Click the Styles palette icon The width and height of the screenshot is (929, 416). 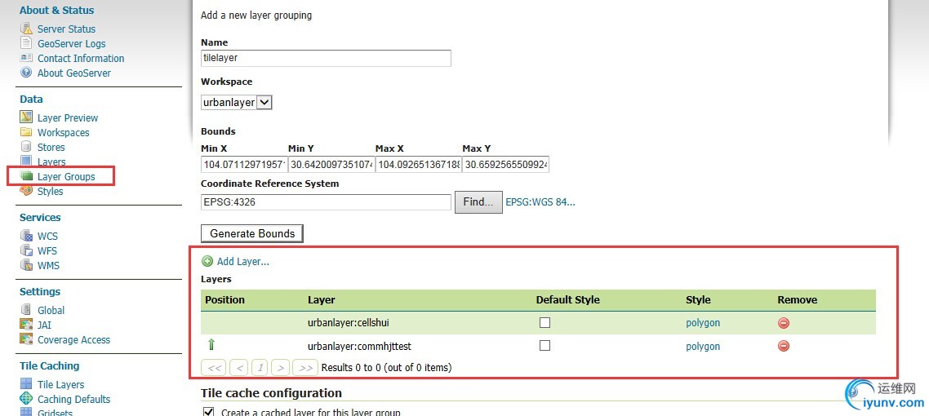click(x=26, y=191)
